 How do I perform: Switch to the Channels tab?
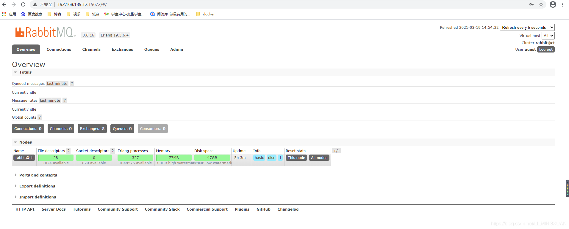(91, 49)
